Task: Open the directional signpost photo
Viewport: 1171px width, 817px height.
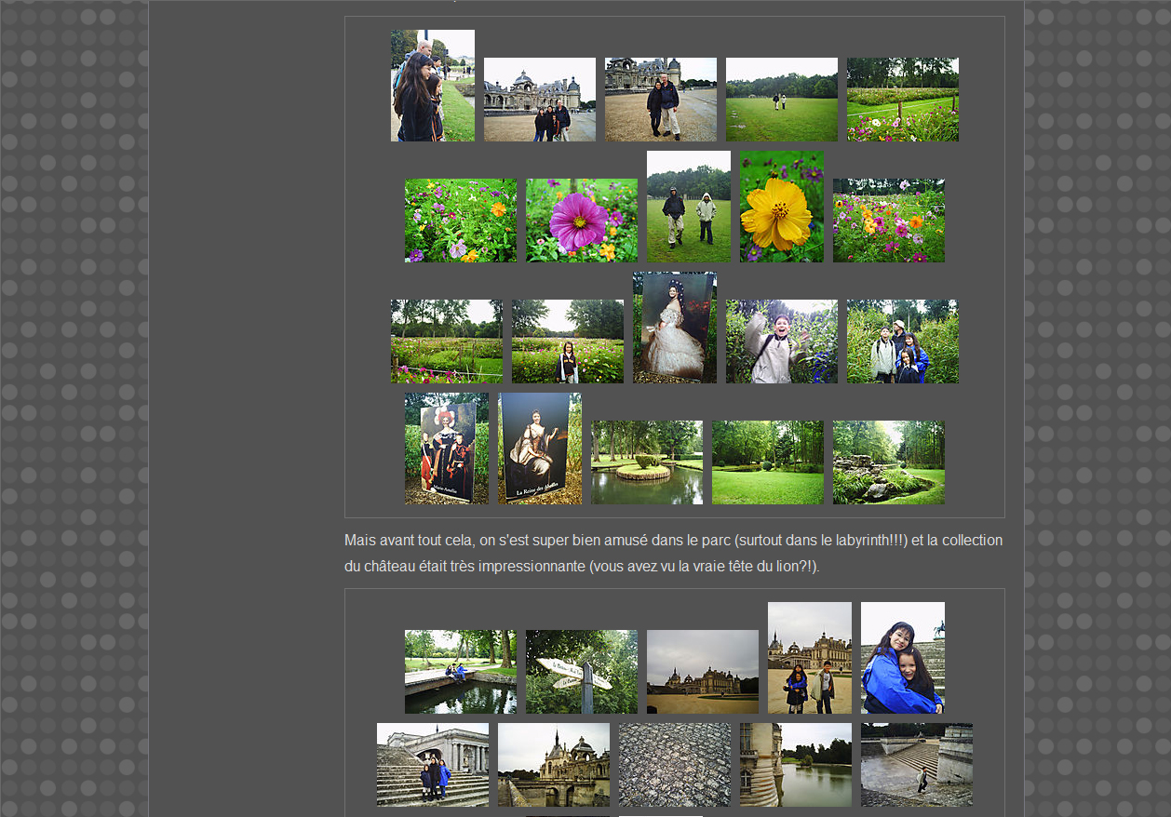Action: click(582, 672)
